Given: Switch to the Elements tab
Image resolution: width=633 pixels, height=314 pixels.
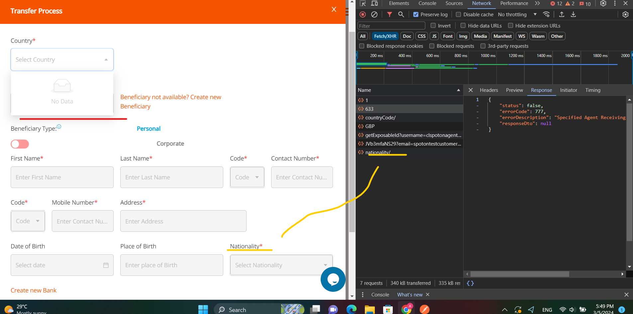Looking at the screenshot, I should [x=399, y=3].
